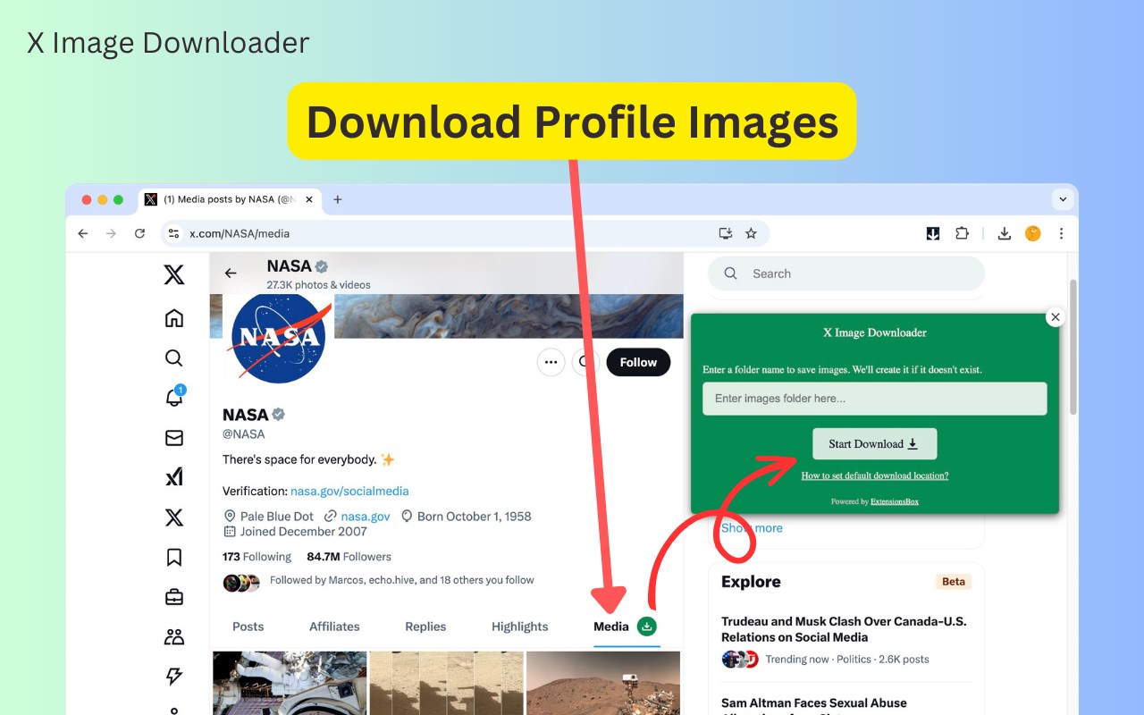This screenshot has width=1144, height=715.
Task: Open NASA header banner image
Action: [x=509, y=316]
